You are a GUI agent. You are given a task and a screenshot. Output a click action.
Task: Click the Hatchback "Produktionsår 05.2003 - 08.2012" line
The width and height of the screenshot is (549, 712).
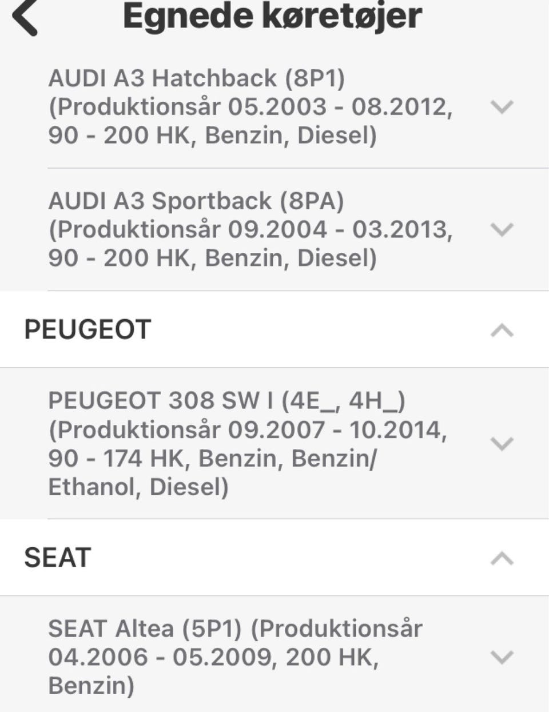pyautogui.click(x=250, y=107)
